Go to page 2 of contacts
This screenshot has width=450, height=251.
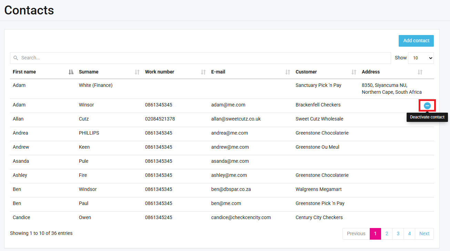pyautogui.click(x=387, y=234)
